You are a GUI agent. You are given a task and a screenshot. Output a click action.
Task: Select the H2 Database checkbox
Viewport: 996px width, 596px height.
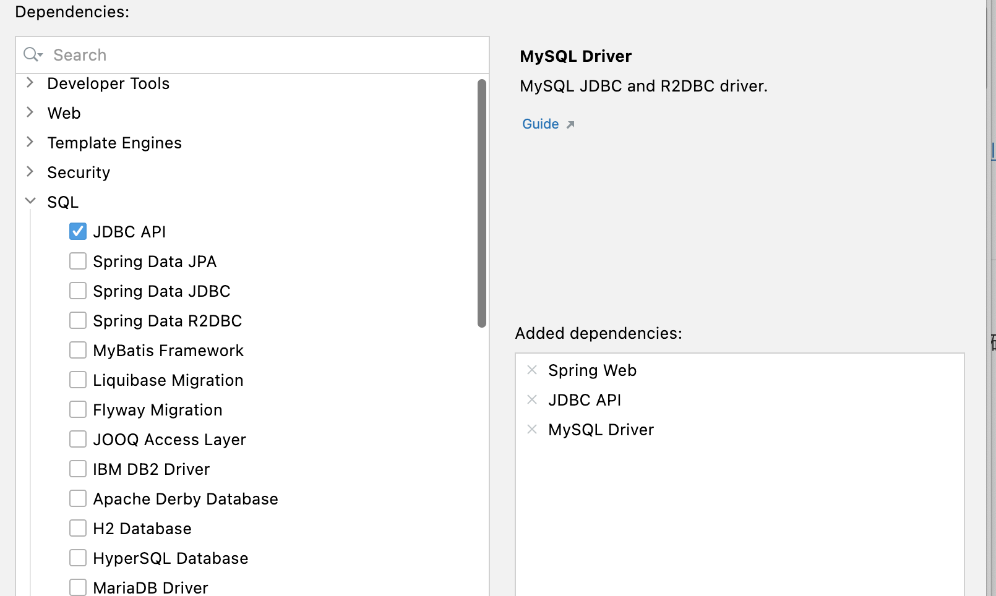pos(78,529)
